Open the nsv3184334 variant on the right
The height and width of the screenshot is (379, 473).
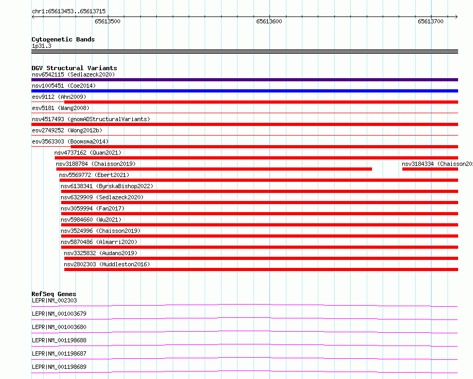(437, 164)
